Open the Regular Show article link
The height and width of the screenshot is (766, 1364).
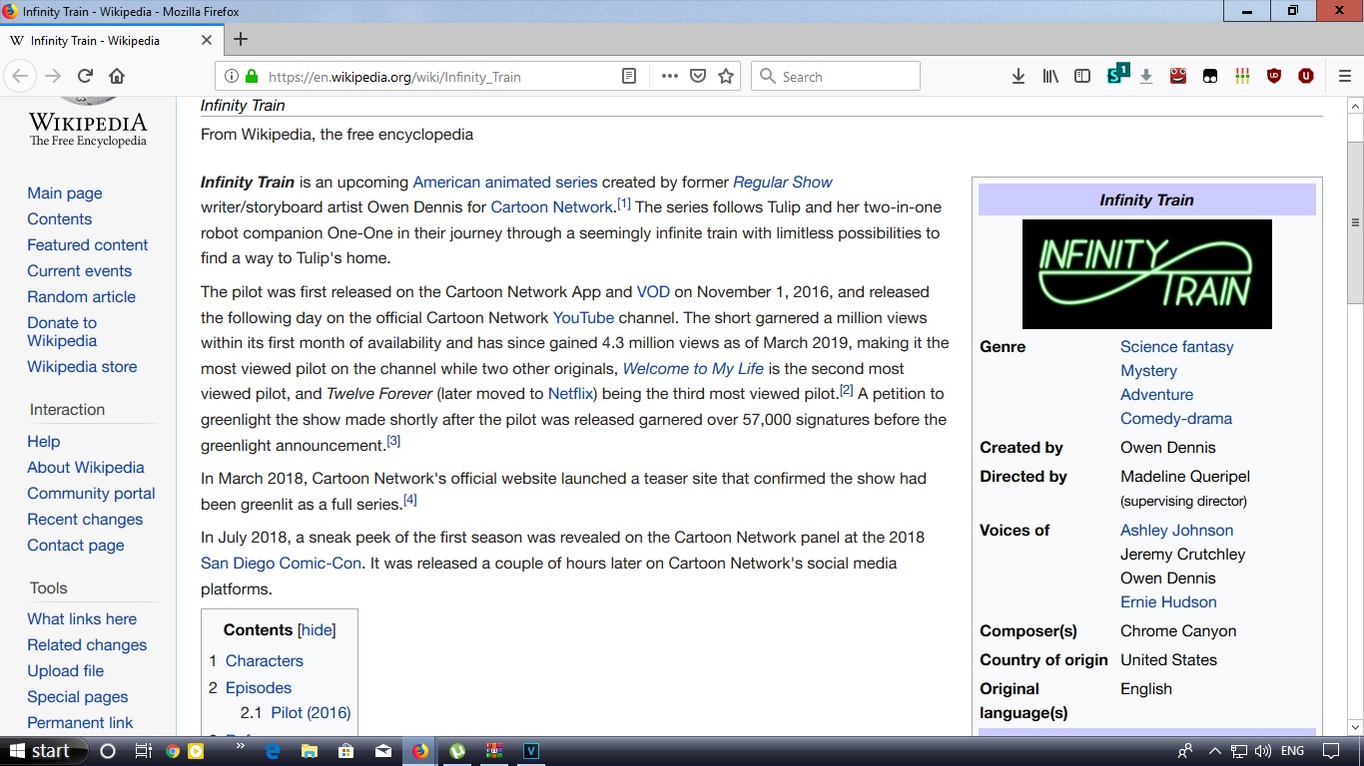(x=783, y=183)
